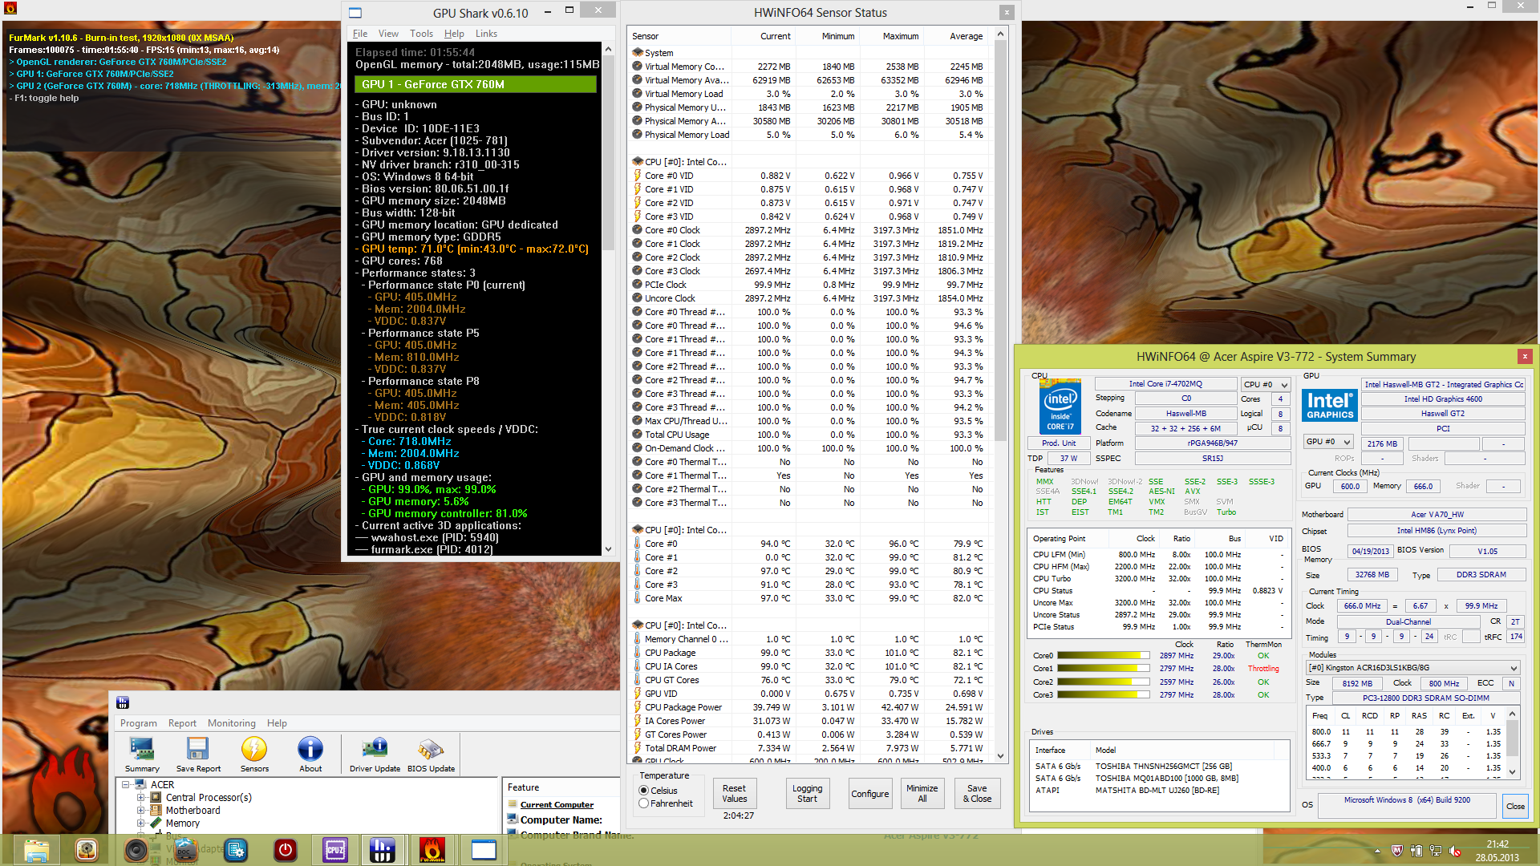Image resolution: width=1540 pixels, height=866 pixels.
Task: Click the Reset Values button
Action: (x=734, y=794)
